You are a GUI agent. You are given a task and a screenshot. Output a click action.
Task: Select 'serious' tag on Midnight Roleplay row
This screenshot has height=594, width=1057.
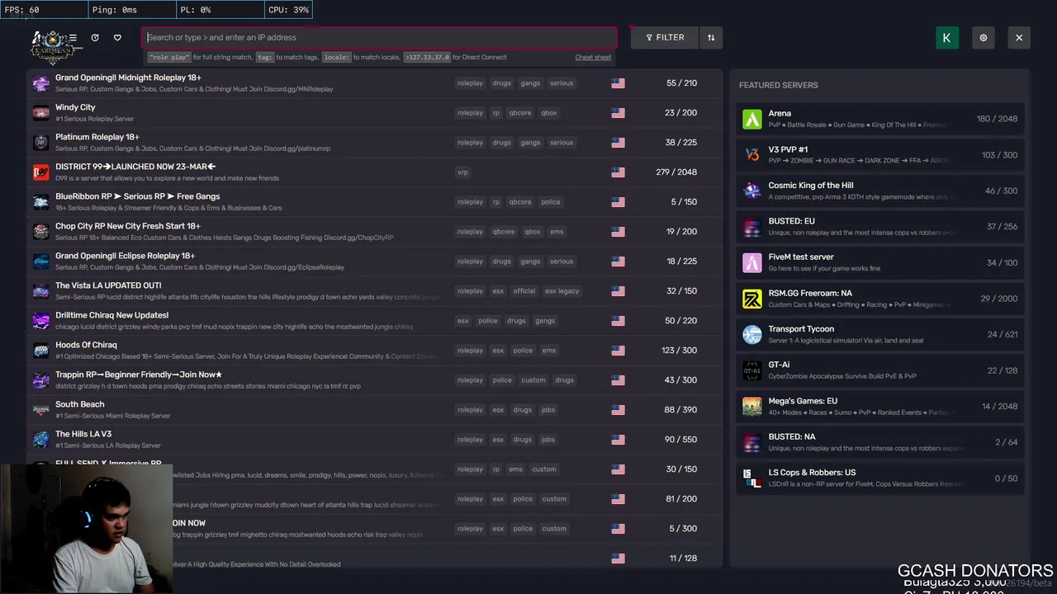click(562, 83)
